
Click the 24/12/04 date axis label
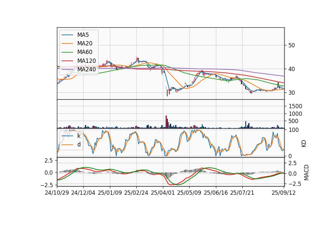click(x=83, y=193)
